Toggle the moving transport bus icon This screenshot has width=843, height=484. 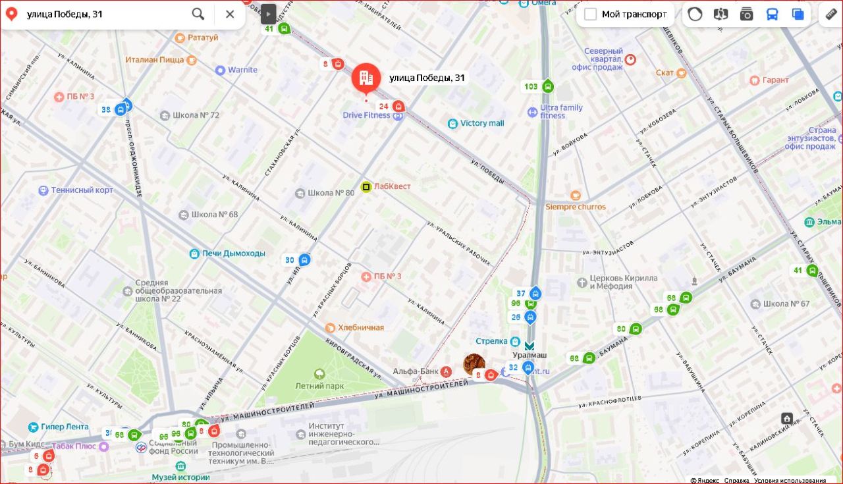click(772, 14)
